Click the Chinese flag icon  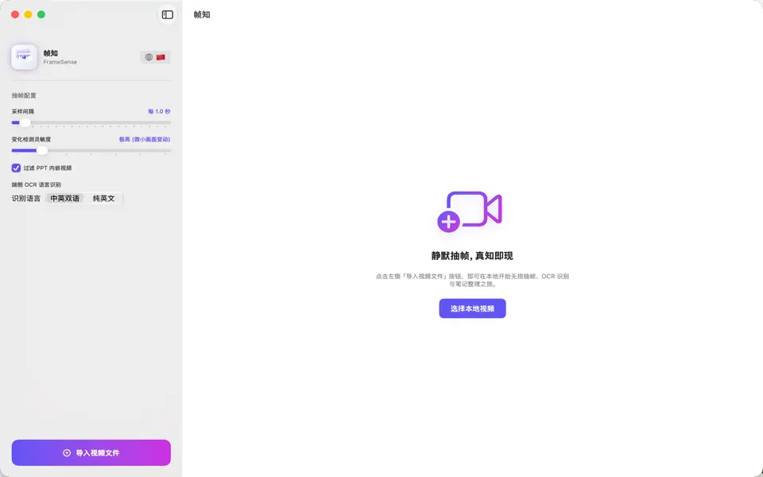(161, 57)
